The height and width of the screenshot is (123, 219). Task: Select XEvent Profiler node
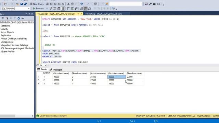[x=8, y=52]
